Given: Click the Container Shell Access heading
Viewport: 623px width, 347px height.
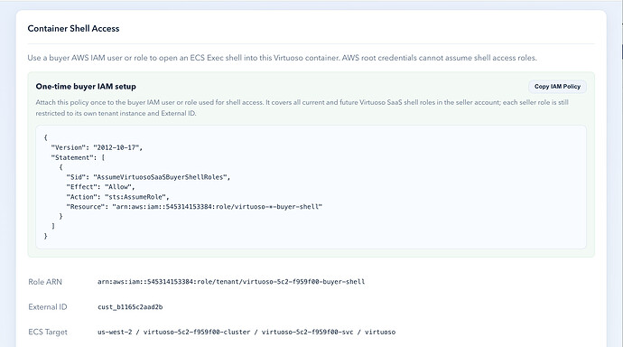Looking at the screenshot, I should [x=73, y=29].
